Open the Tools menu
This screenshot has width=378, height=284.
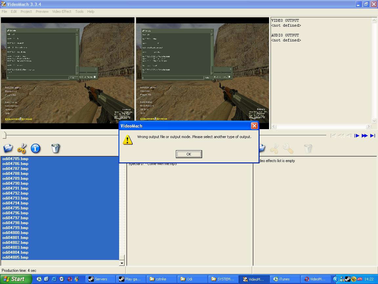(x=79, y=12)
